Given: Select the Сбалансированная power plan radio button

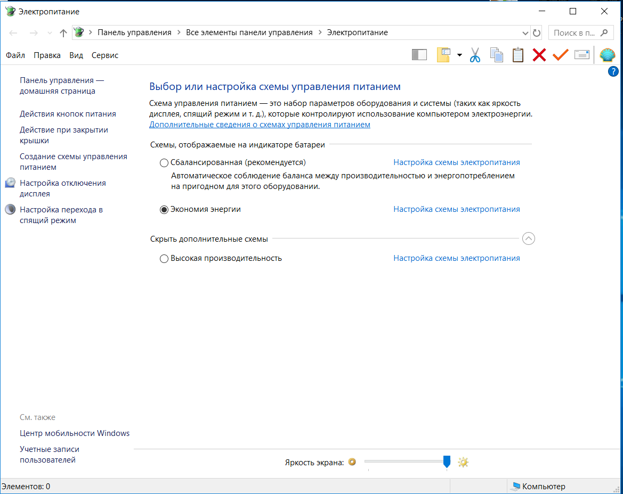Looking at the screenshot, I should point(164,162).
